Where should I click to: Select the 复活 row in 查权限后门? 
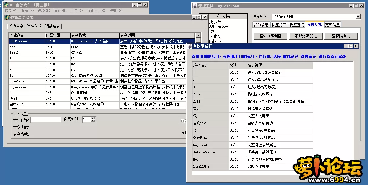tap(252, 109)
